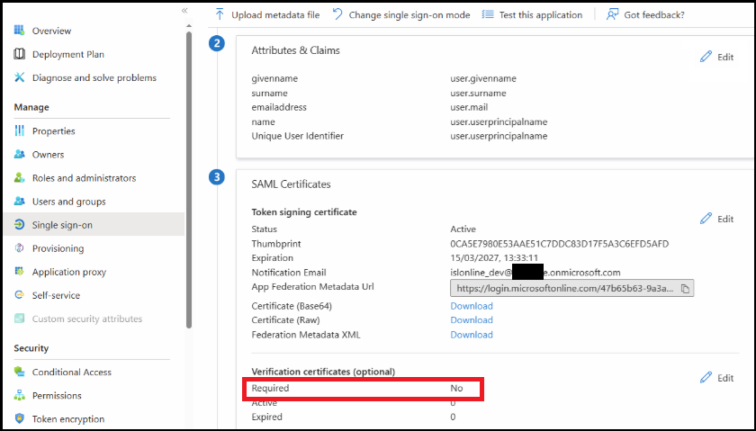This screenshot has width=756, height=431.
Task: Collapse the sidebar with the double-chevron icon
Action: point(184,10)
